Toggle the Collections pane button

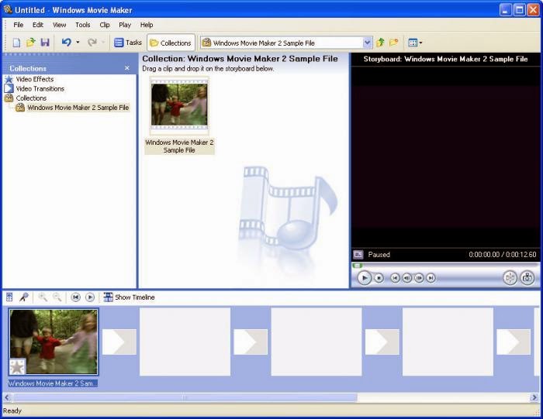click(x=171, y=43)
